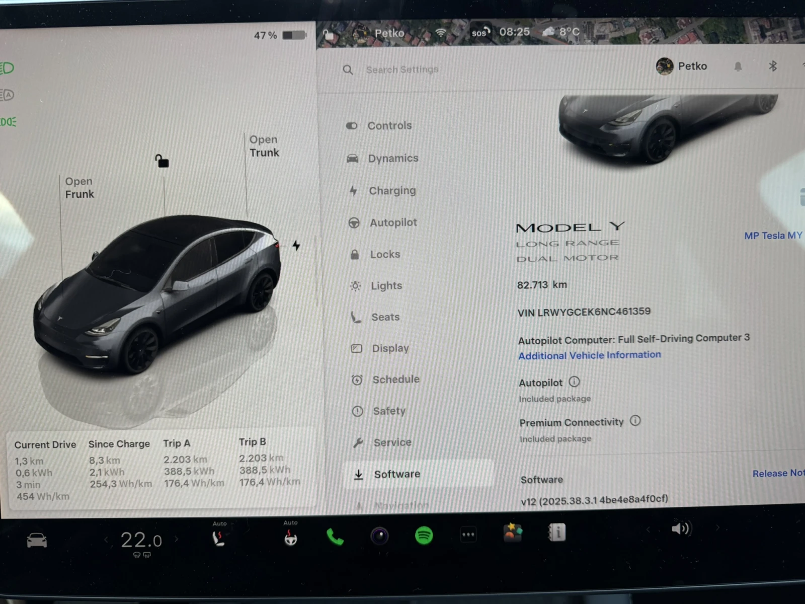Launch Spotify from the bottom bar
Viewport: 805px width, 604px height.
pyautogui.click(x=424, y=535)
